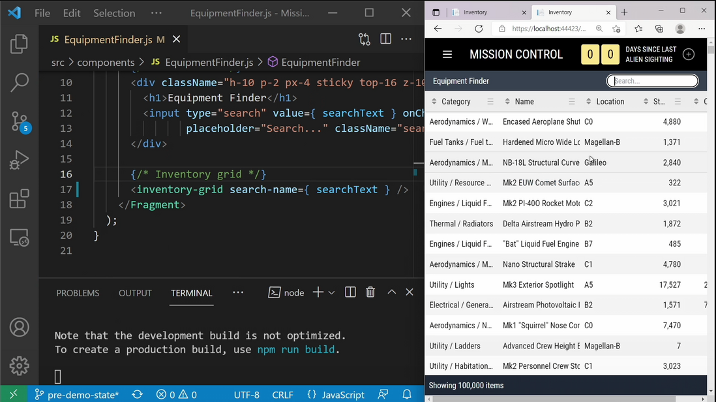Click the plus button beside alien sighting counter
This screenshot has width=716, height=402.
pos(689,54)
